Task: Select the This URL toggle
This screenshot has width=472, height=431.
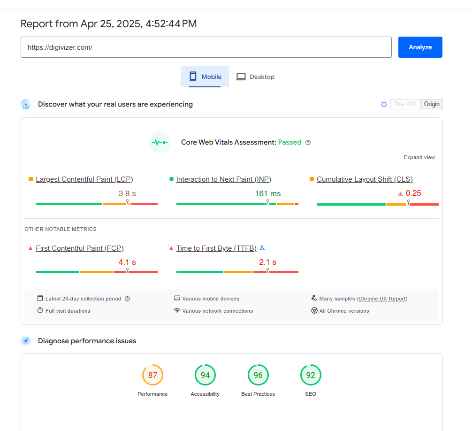Action: tap(405, 104)
